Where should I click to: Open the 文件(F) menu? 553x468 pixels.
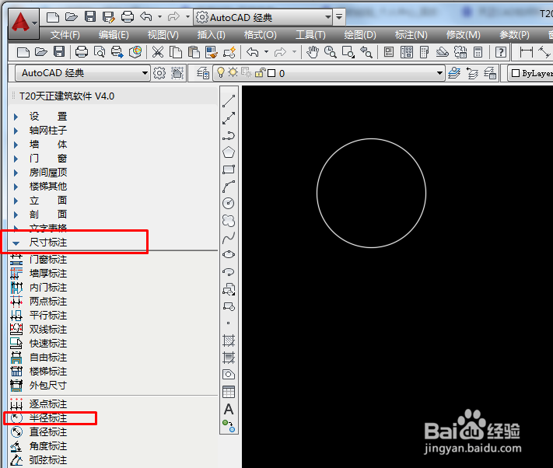(65, 35)
